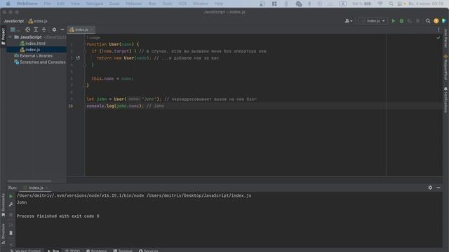The width and height of the screenshot is (449, 252).
Task: Click the green Run button in top toolbar
Action: (x=394, y=21)
